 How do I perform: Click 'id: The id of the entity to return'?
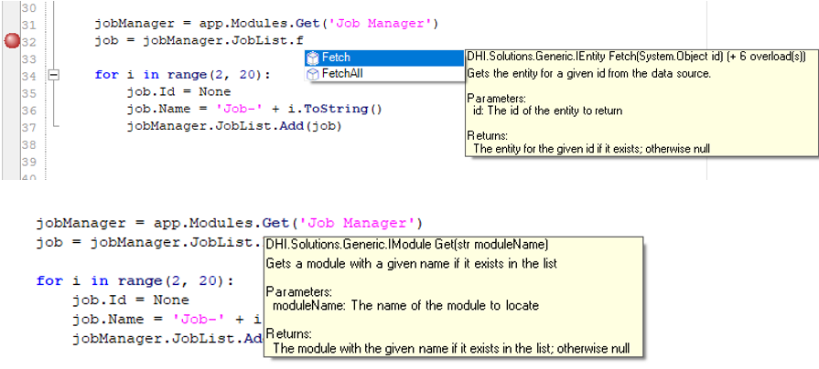[x=547, y=111]
